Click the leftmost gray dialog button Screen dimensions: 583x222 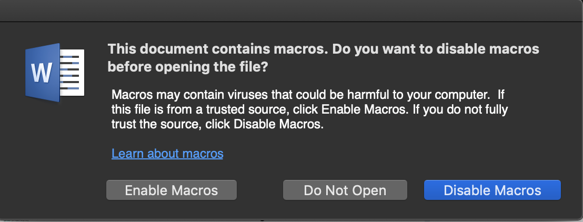click(x=172, y=190)
